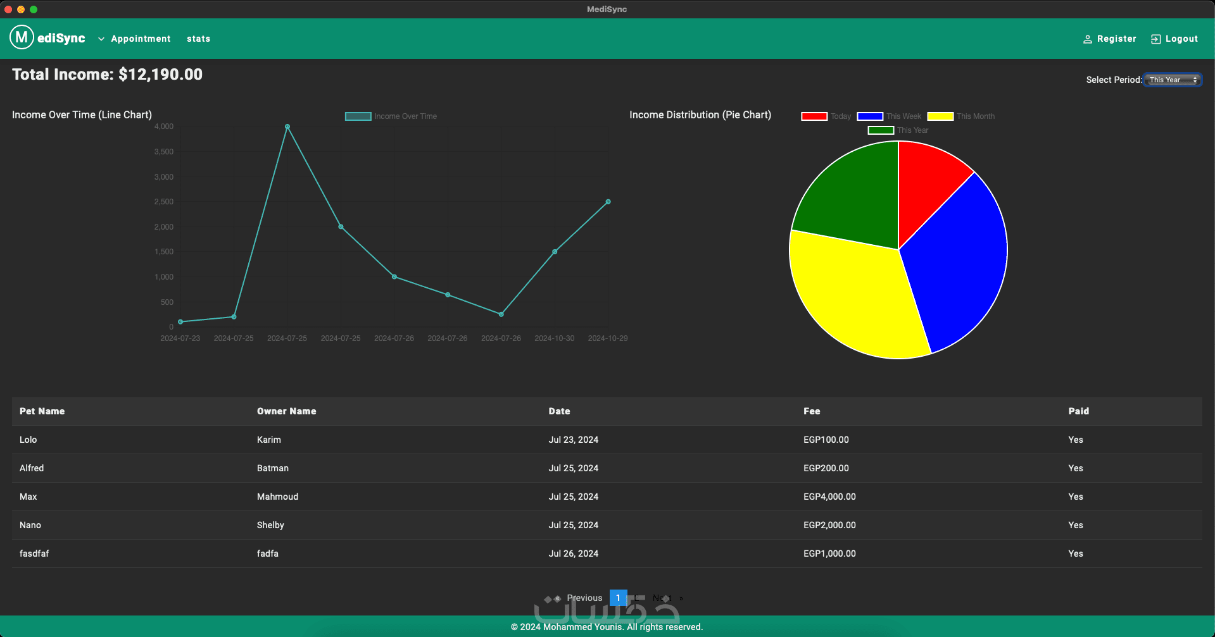Open the stats page
The width and height of the screenshot is (1215, 637).
[198, 39]
